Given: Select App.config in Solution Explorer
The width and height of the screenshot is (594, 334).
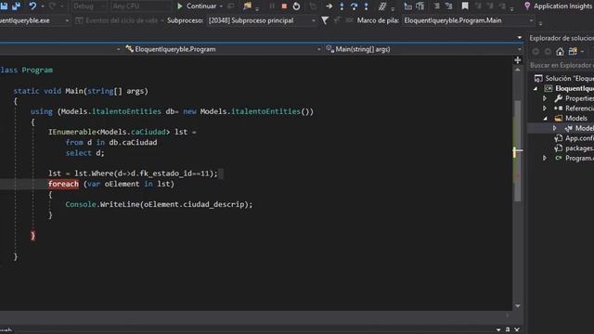Looking at the screenshot, I should tap(574, 138).
